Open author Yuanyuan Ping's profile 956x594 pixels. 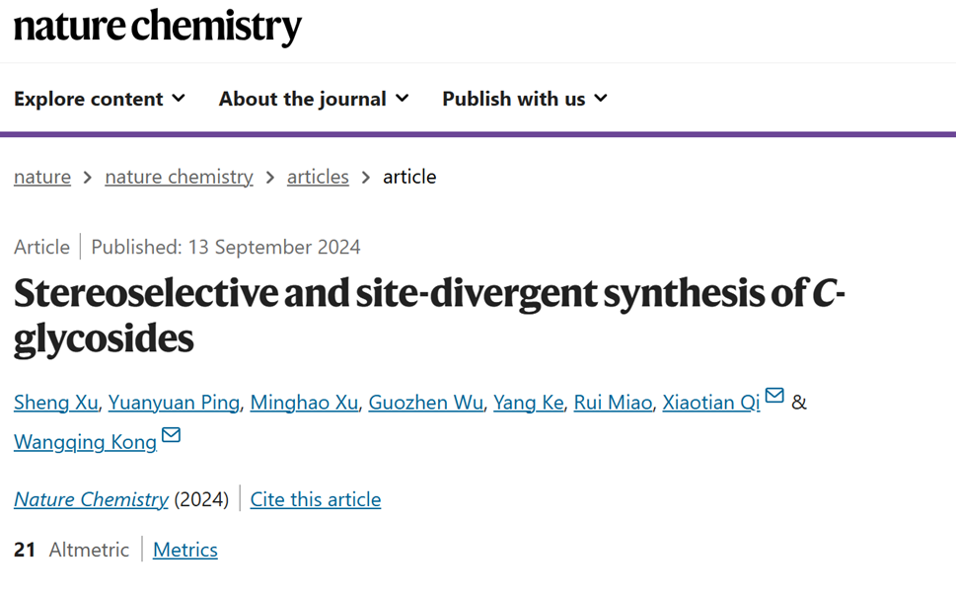174,403
